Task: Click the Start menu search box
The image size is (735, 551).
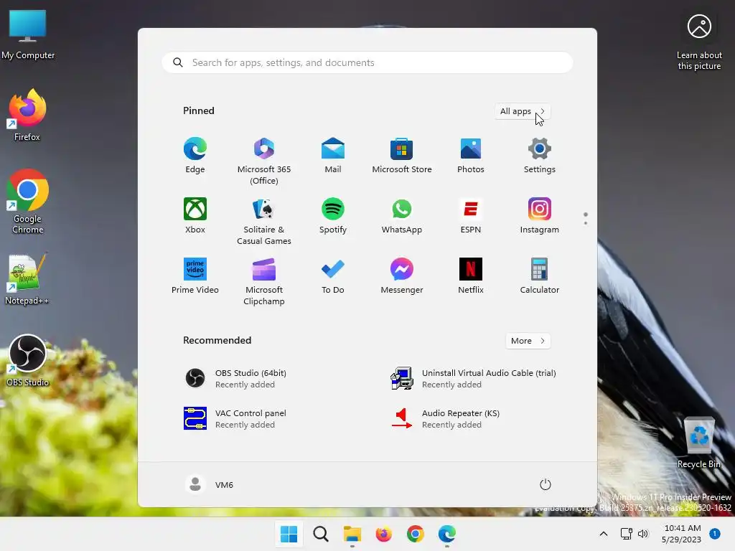Action: (x=367, y=63)
